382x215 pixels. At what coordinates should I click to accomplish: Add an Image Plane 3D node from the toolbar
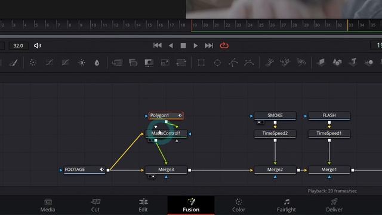click(321, 63)
